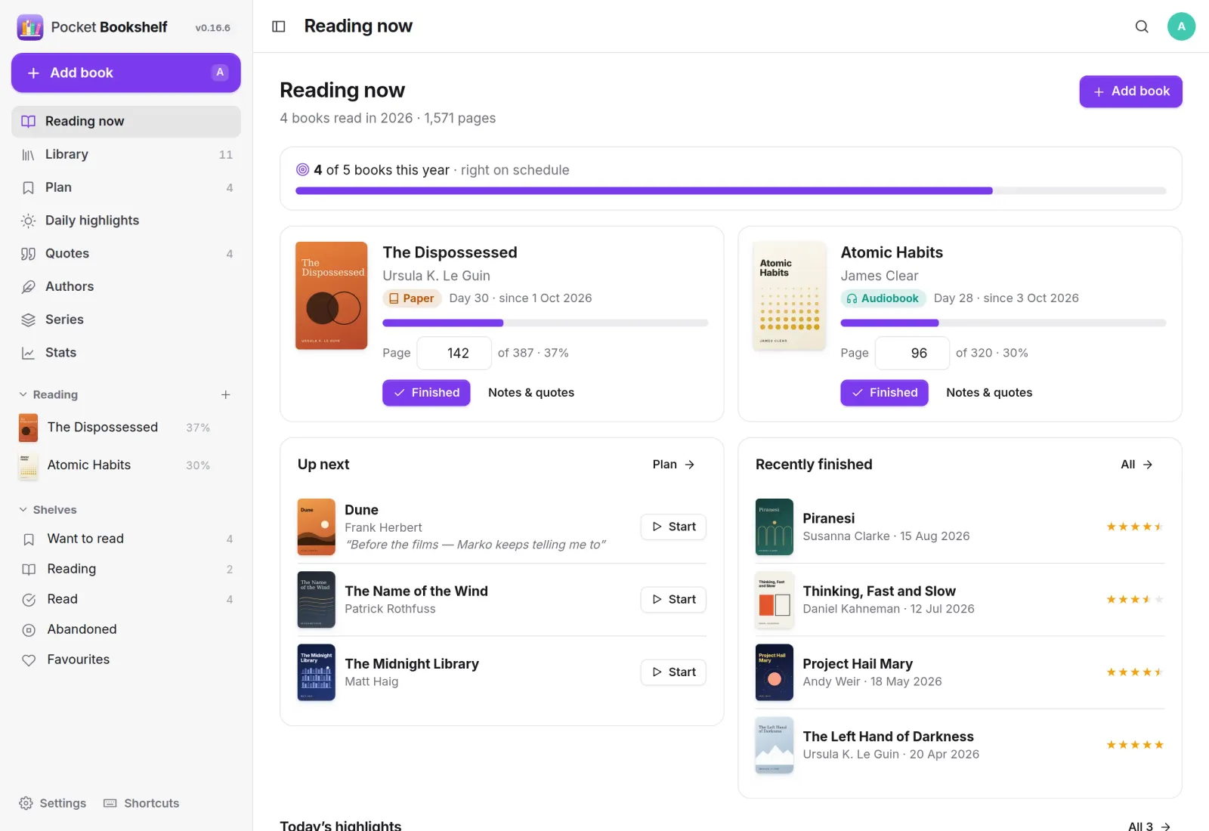Screen dimensions: 1209x831
Task: Open Piranesi in Recently finished
Action: tap(960, 527)
